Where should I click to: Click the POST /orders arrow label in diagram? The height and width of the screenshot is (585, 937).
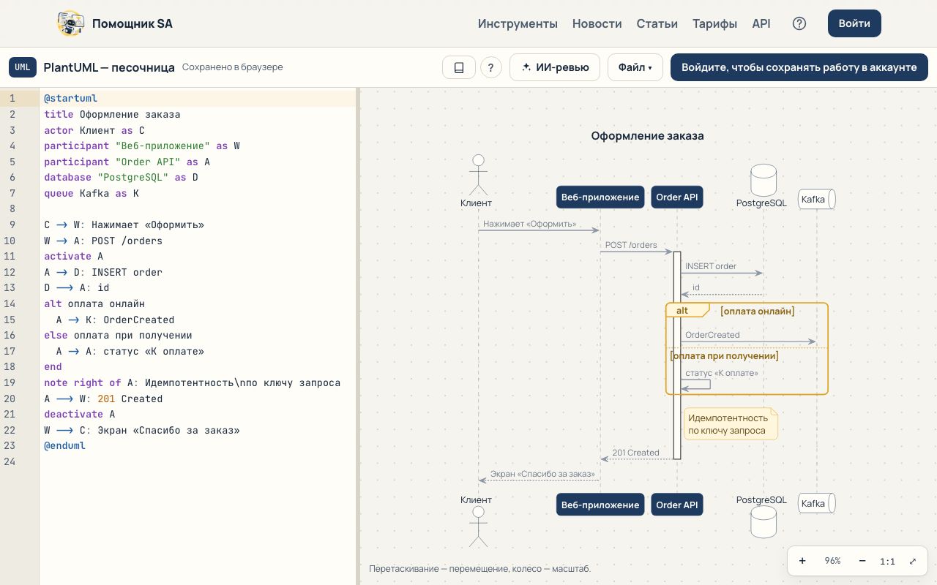[x=631, y=245]
